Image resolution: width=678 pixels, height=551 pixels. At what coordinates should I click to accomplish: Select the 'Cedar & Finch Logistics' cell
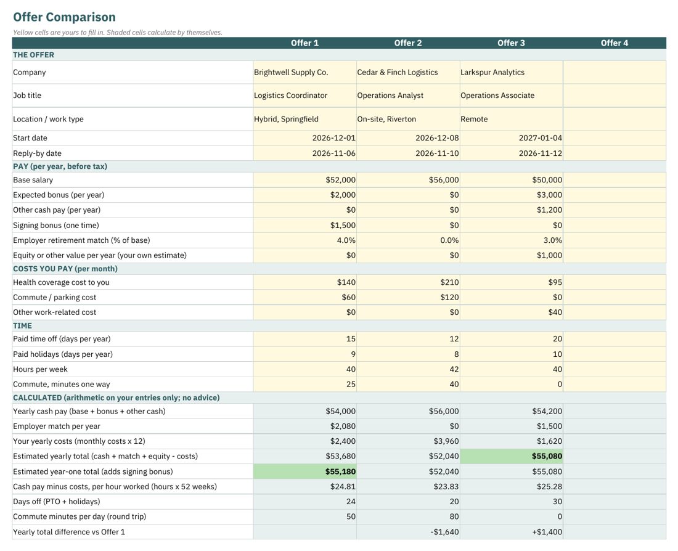[x=408, y=72]
